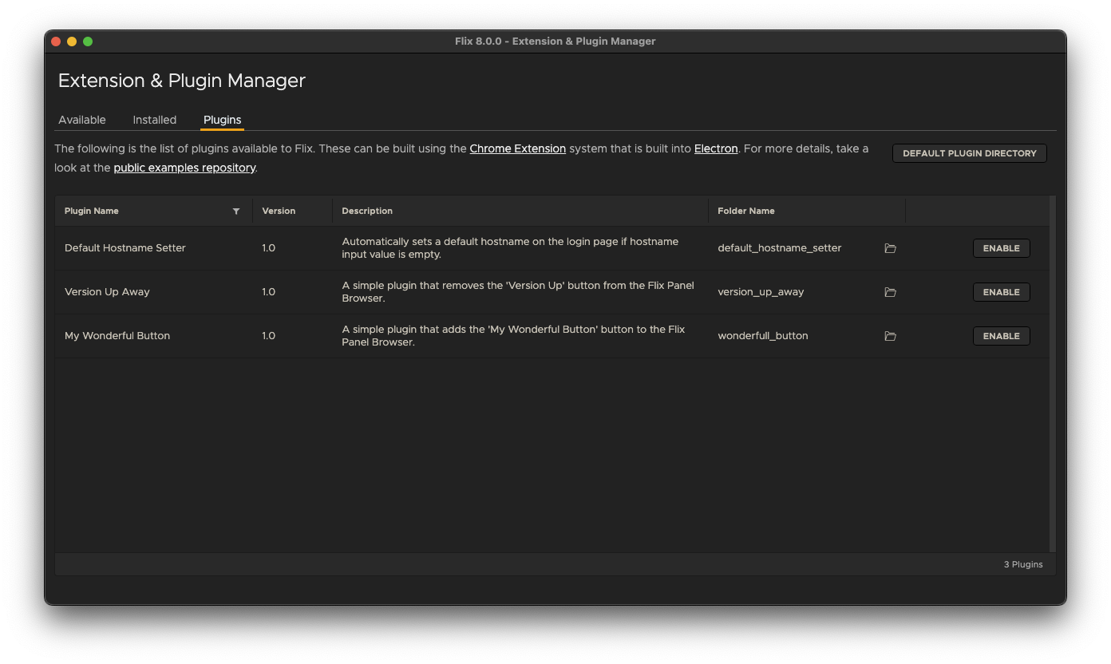Select the My Wonderful Button row name
The height and width of the screenshot is (664, 1111).
[117, 336]
